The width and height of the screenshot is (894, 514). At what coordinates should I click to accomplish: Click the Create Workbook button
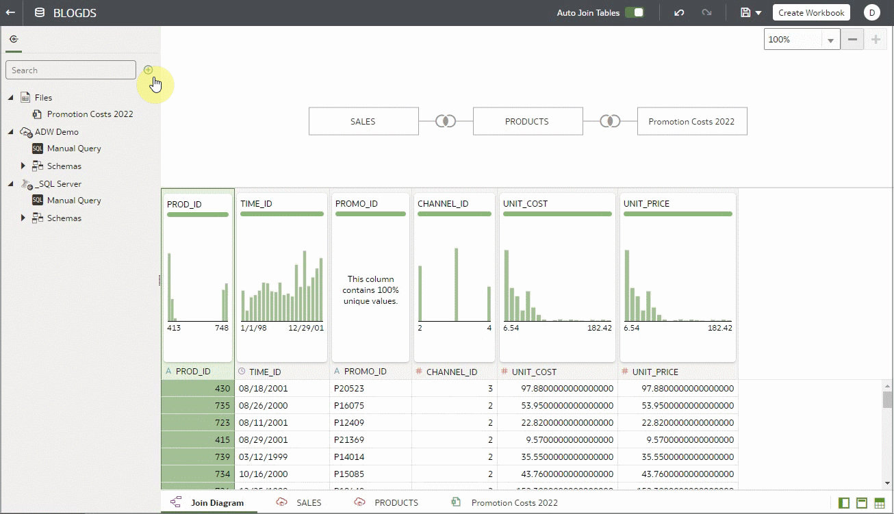[811, 12]
